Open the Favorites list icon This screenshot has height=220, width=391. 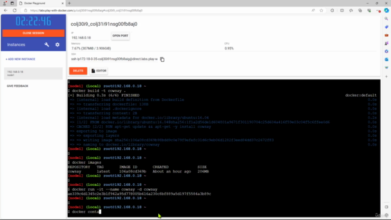(351, 10)
